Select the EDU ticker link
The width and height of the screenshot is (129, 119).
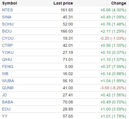(x=6, y=109)
